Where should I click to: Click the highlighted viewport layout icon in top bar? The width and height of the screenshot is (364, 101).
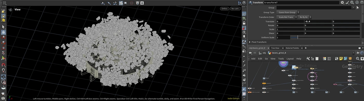[x=121, y=3]
